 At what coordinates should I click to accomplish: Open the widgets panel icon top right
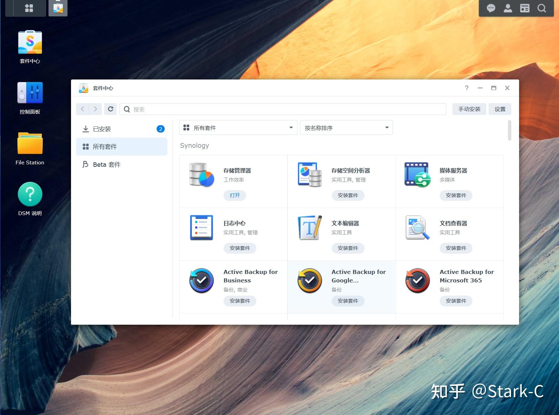pos(525,8)
